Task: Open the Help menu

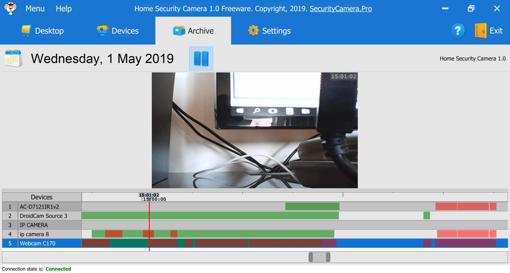Action: pos(64,8)
